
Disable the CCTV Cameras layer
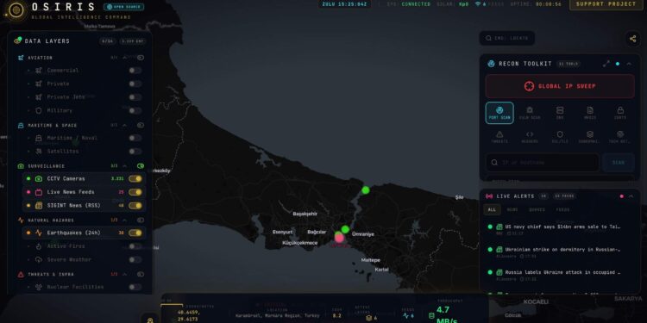(x=135, y=178)
